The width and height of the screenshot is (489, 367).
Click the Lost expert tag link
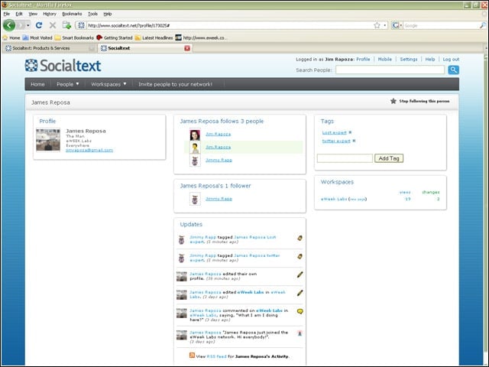tap(335, 132)
